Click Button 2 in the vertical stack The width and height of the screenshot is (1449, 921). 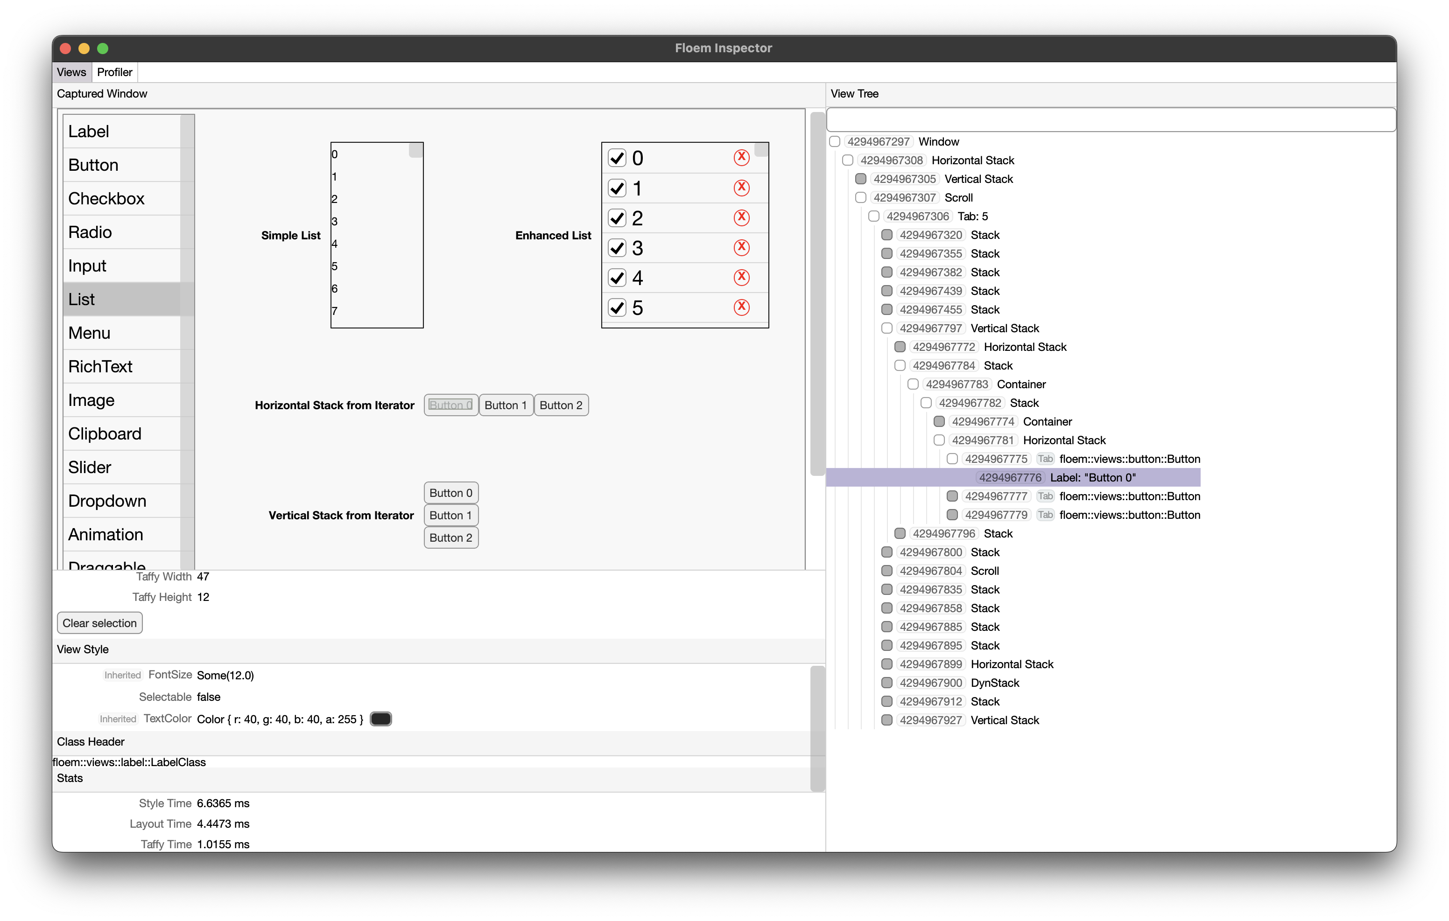pos(450,538)
